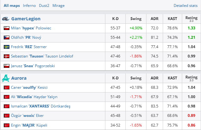The image size is (201, 130).
Task: Open the Aurora team page link
Action: pos(19,78)
